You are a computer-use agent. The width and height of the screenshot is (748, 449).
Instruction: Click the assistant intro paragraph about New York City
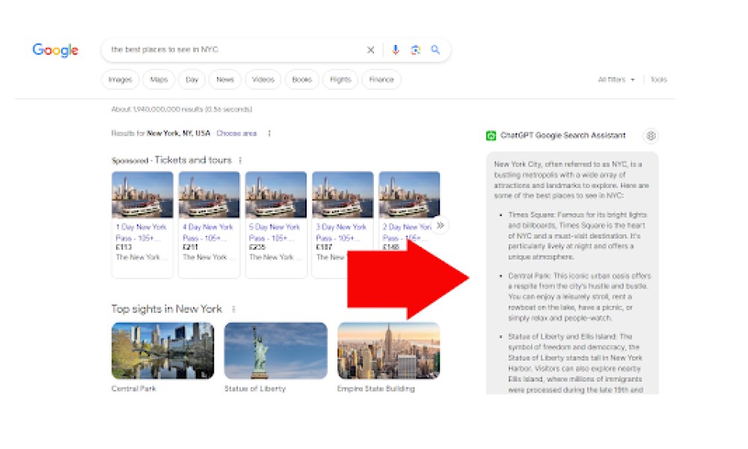571,180
